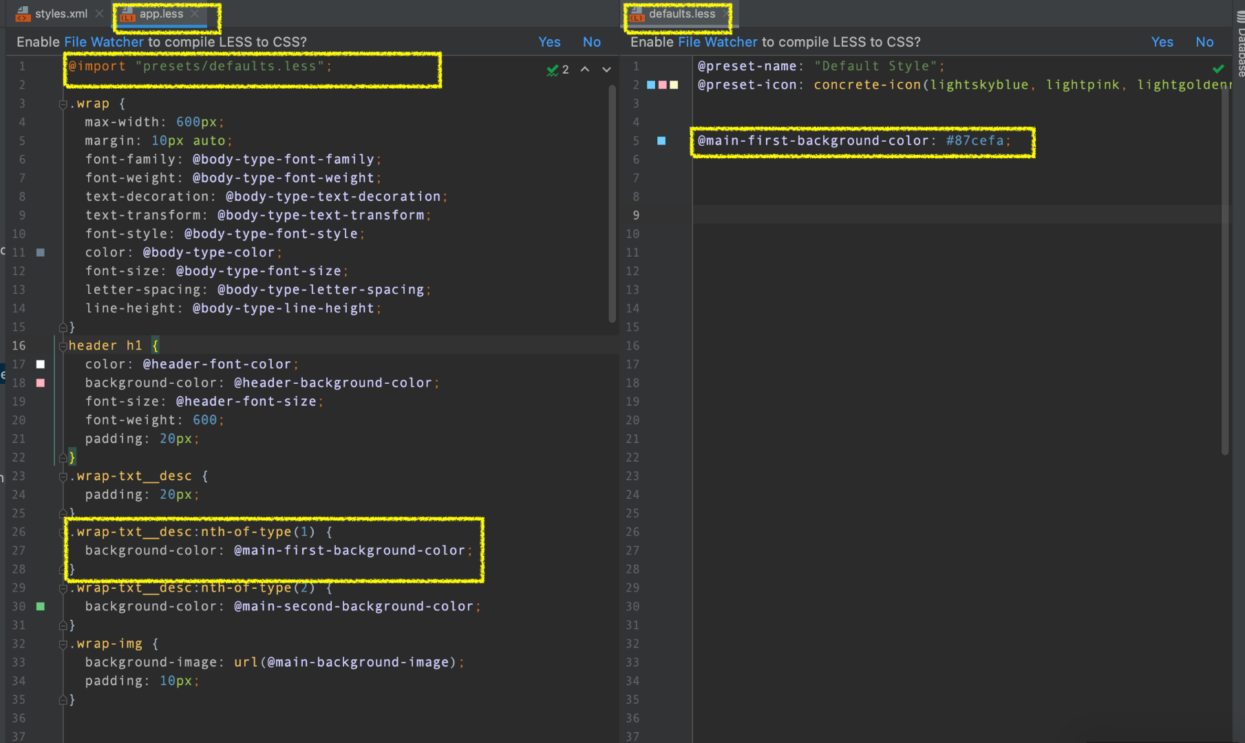Click @body-type-font-weight variable
The height and width of the screenshot is (743, 1245).
(x=284, y=177)
